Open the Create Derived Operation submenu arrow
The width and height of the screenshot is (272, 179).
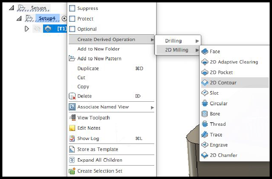(x=152, y=39)
